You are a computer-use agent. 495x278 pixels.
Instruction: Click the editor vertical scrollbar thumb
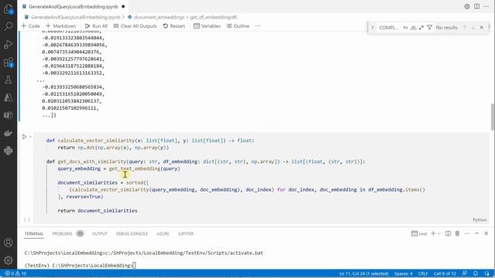click(x=493, y=117)
